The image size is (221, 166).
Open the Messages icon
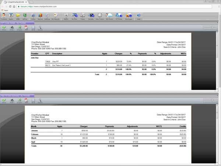(129, 16)
